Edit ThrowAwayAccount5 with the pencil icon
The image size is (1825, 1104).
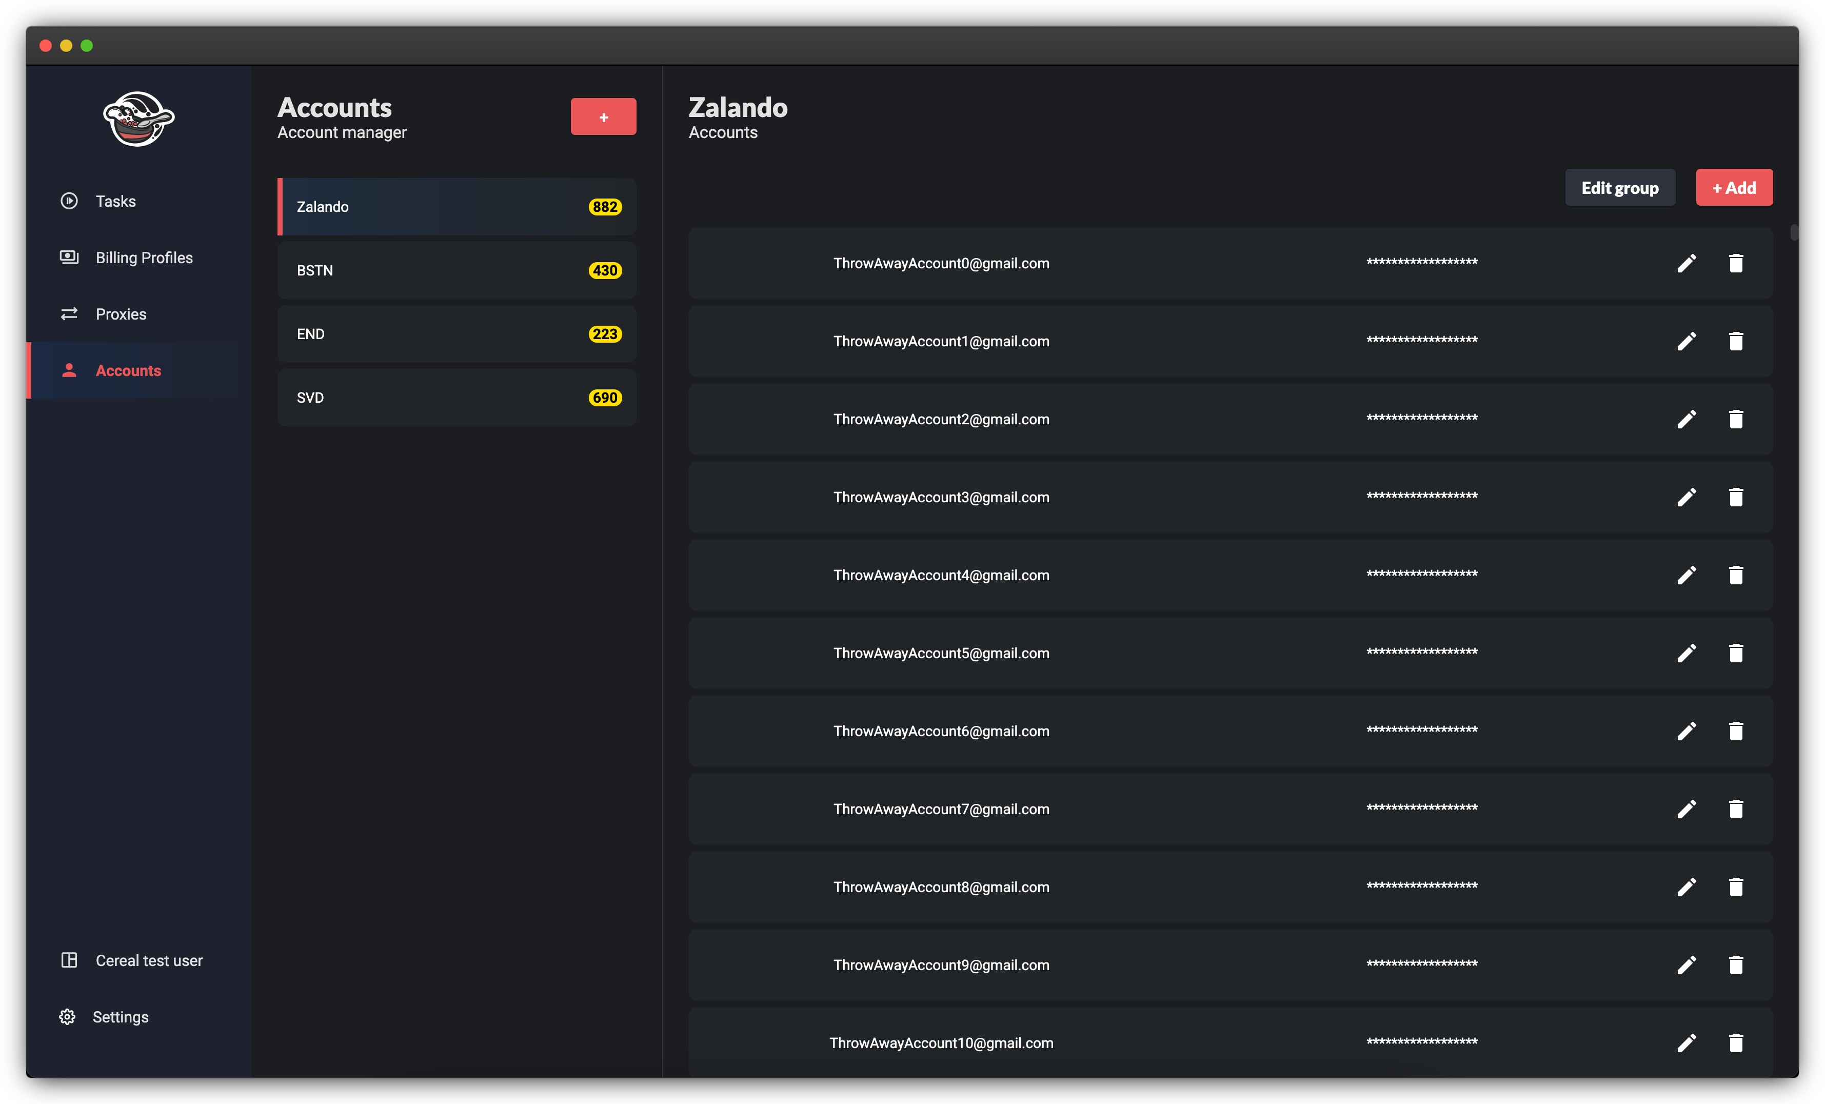1687,653
